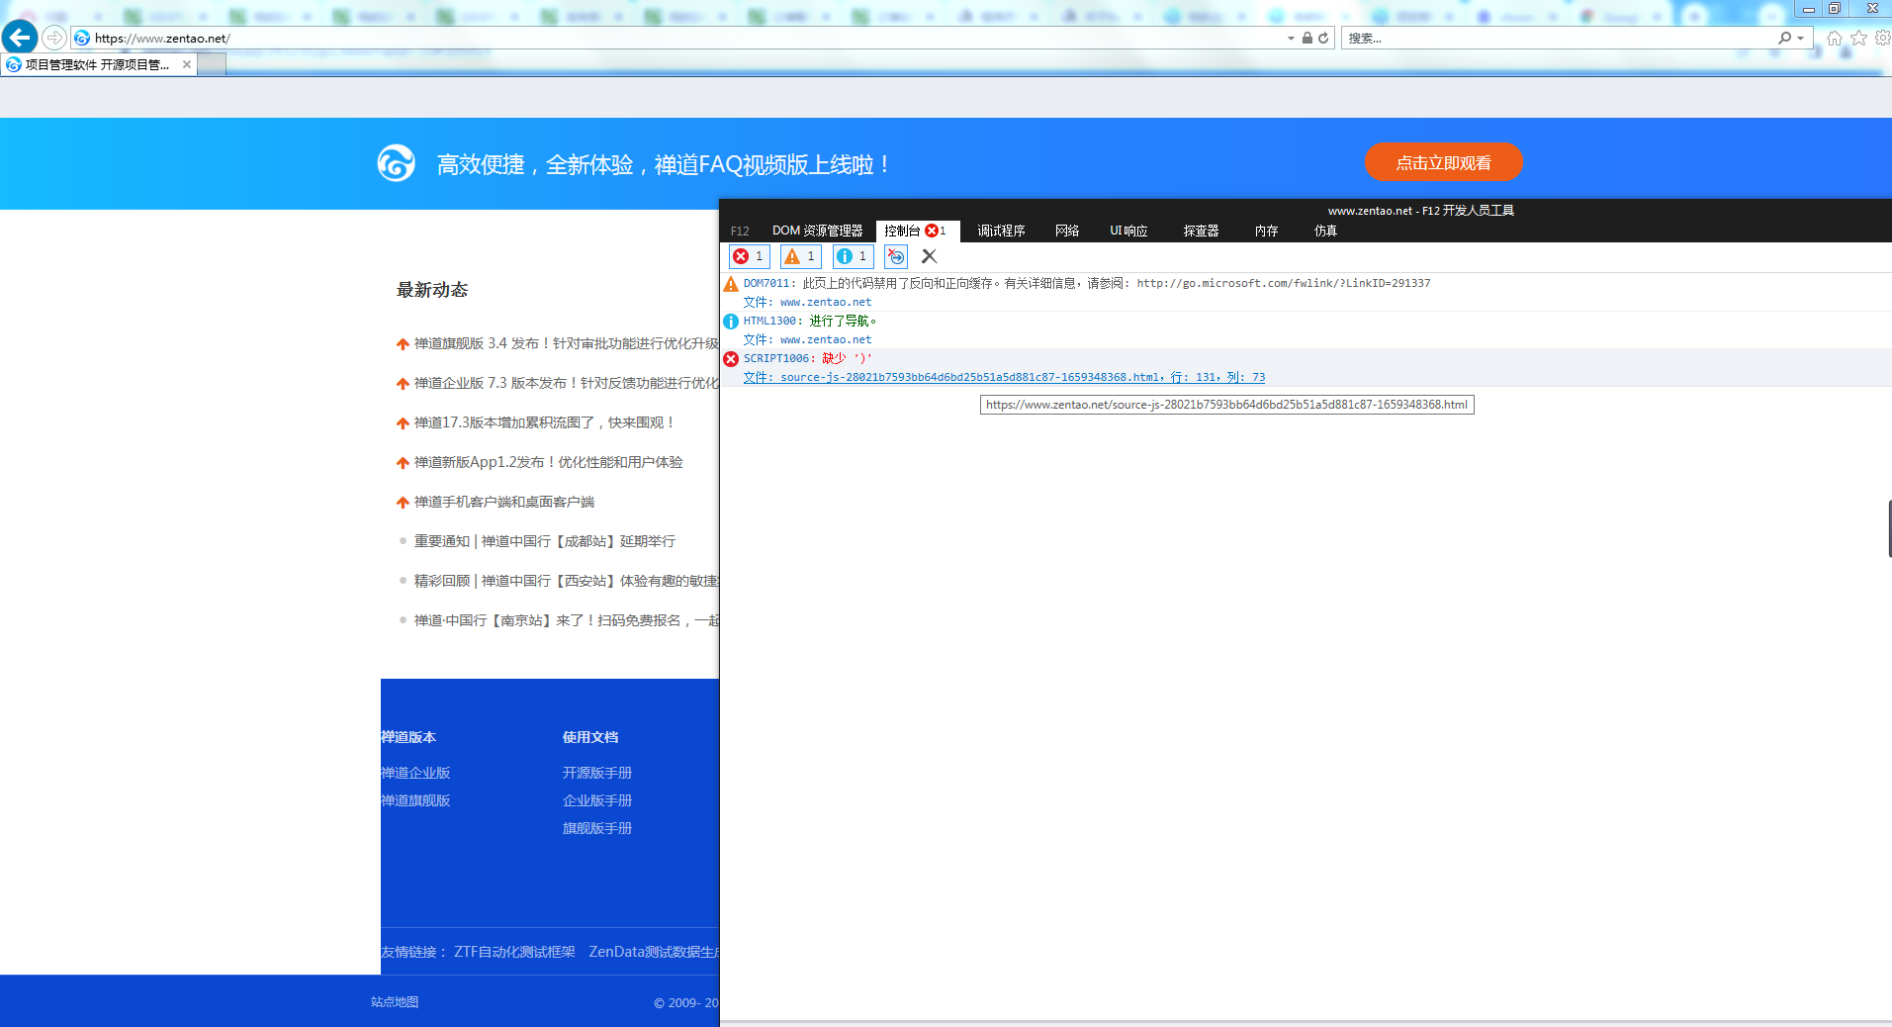Click the clear-on-navigate console icon
1892x1027 pixels.
pos(896,256)
